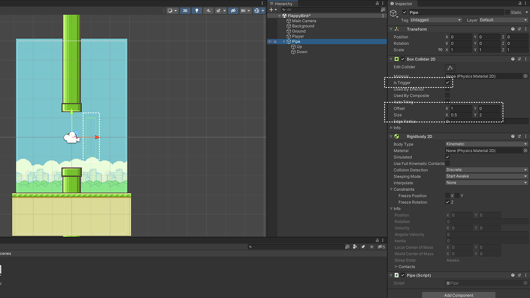The height and width of the screenshot is (298, 530).
Task: Collapse the FlappyBird scene tree
Action: click(x=279, y=16)
